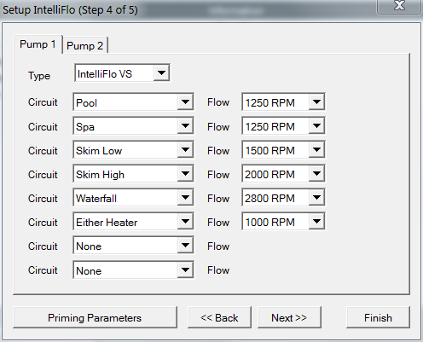
Task: Proceed with the Next >> button
Action: point(289,317)
